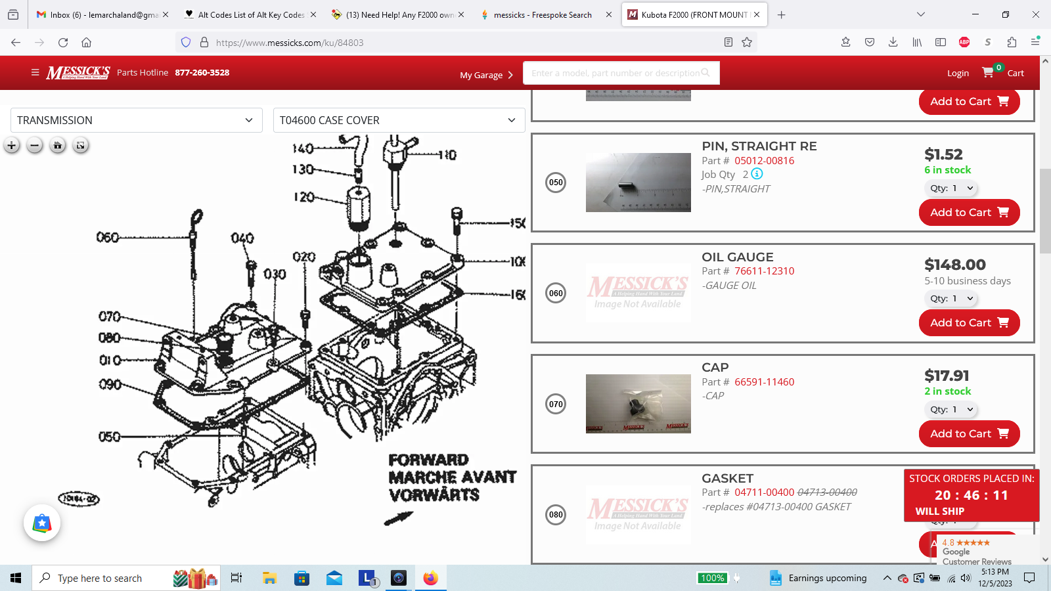Open T04600 CASE COVER diagram dropdown
The width and height of the screenshot is (1051, 591).
click(x=399, y=120)
